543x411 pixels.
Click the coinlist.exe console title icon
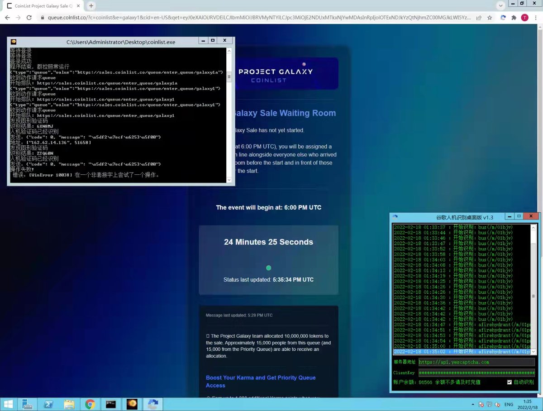pos(13,42)
